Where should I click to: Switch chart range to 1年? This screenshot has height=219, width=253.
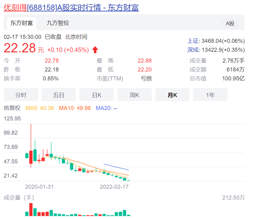click(x=210, y=95)
